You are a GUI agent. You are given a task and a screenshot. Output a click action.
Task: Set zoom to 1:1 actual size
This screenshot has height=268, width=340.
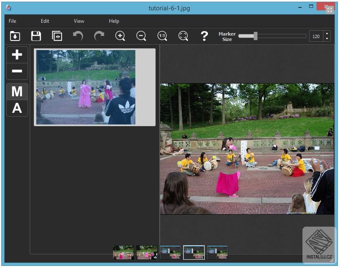[x=162, y=36]
